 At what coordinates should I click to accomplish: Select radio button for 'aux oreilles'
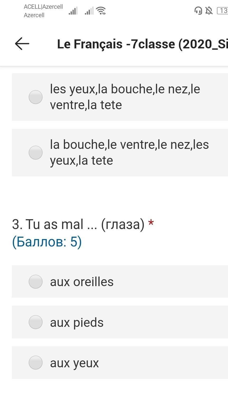pos(36,282)
